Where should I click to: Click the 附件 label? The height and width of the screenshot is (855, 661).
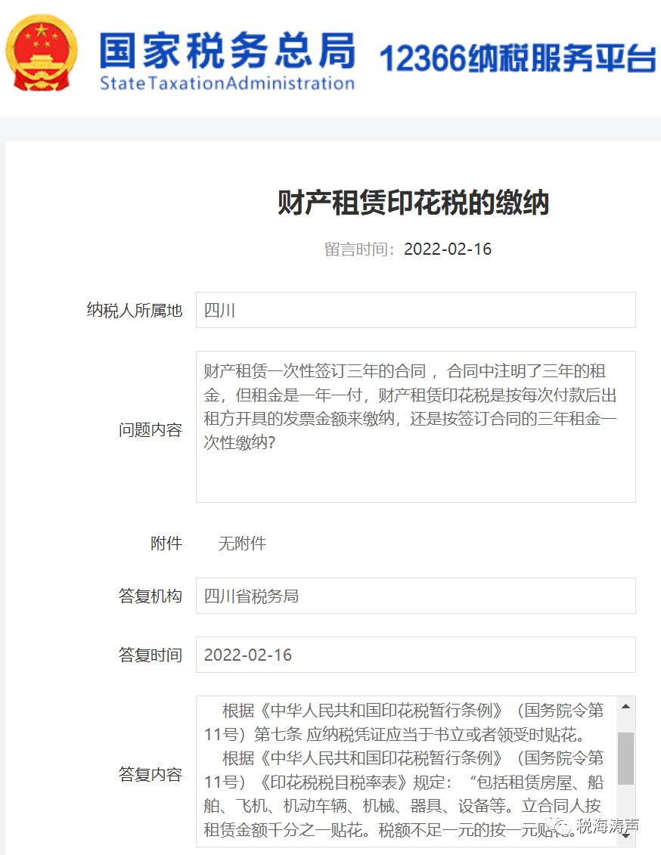(x=166, y=544)
